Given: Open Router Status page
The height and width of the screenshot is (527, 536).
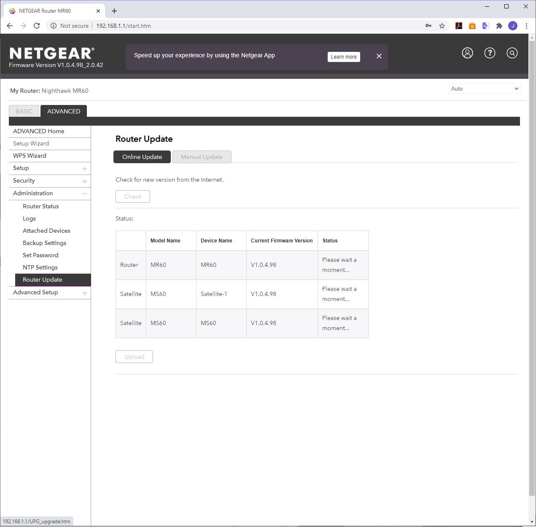Looking at the screenshot, I should pyautogui.click(x=41, y=206).
